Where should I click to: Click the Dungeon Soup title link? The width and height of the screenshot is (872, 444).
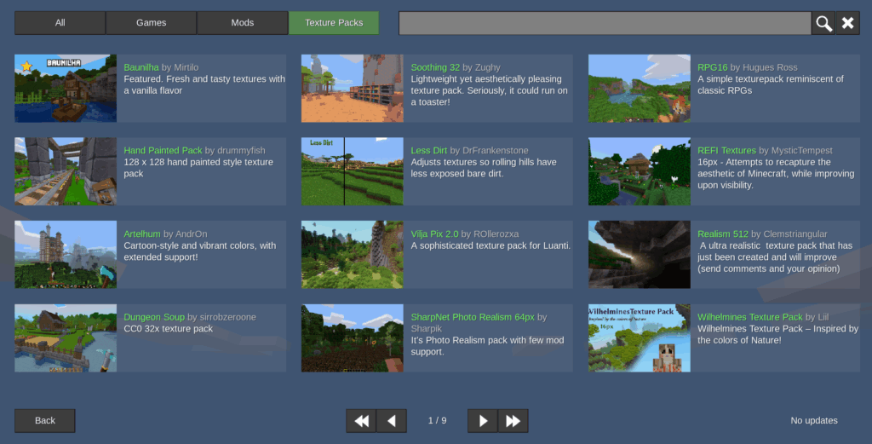pyautogui.click(x=154, y=317)
